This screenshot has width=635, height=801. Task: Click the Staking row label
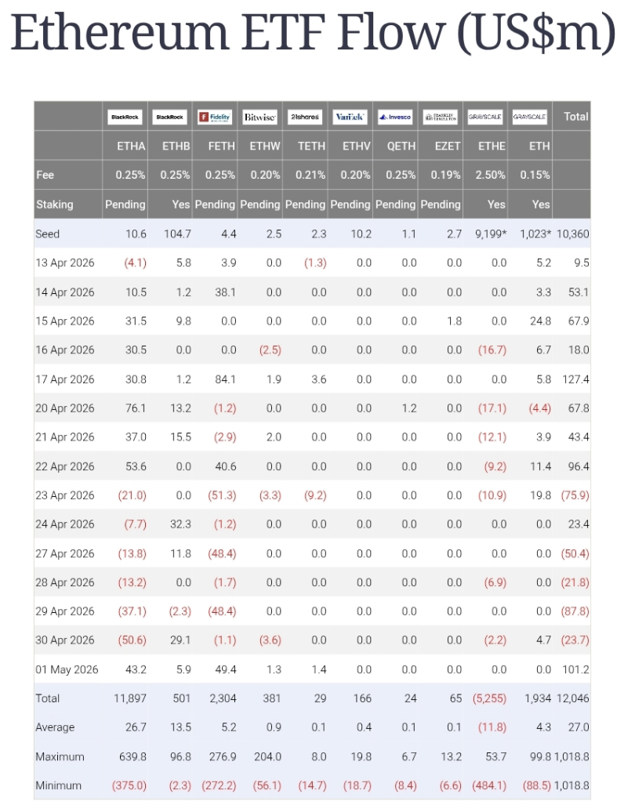[x=55, y=205]
